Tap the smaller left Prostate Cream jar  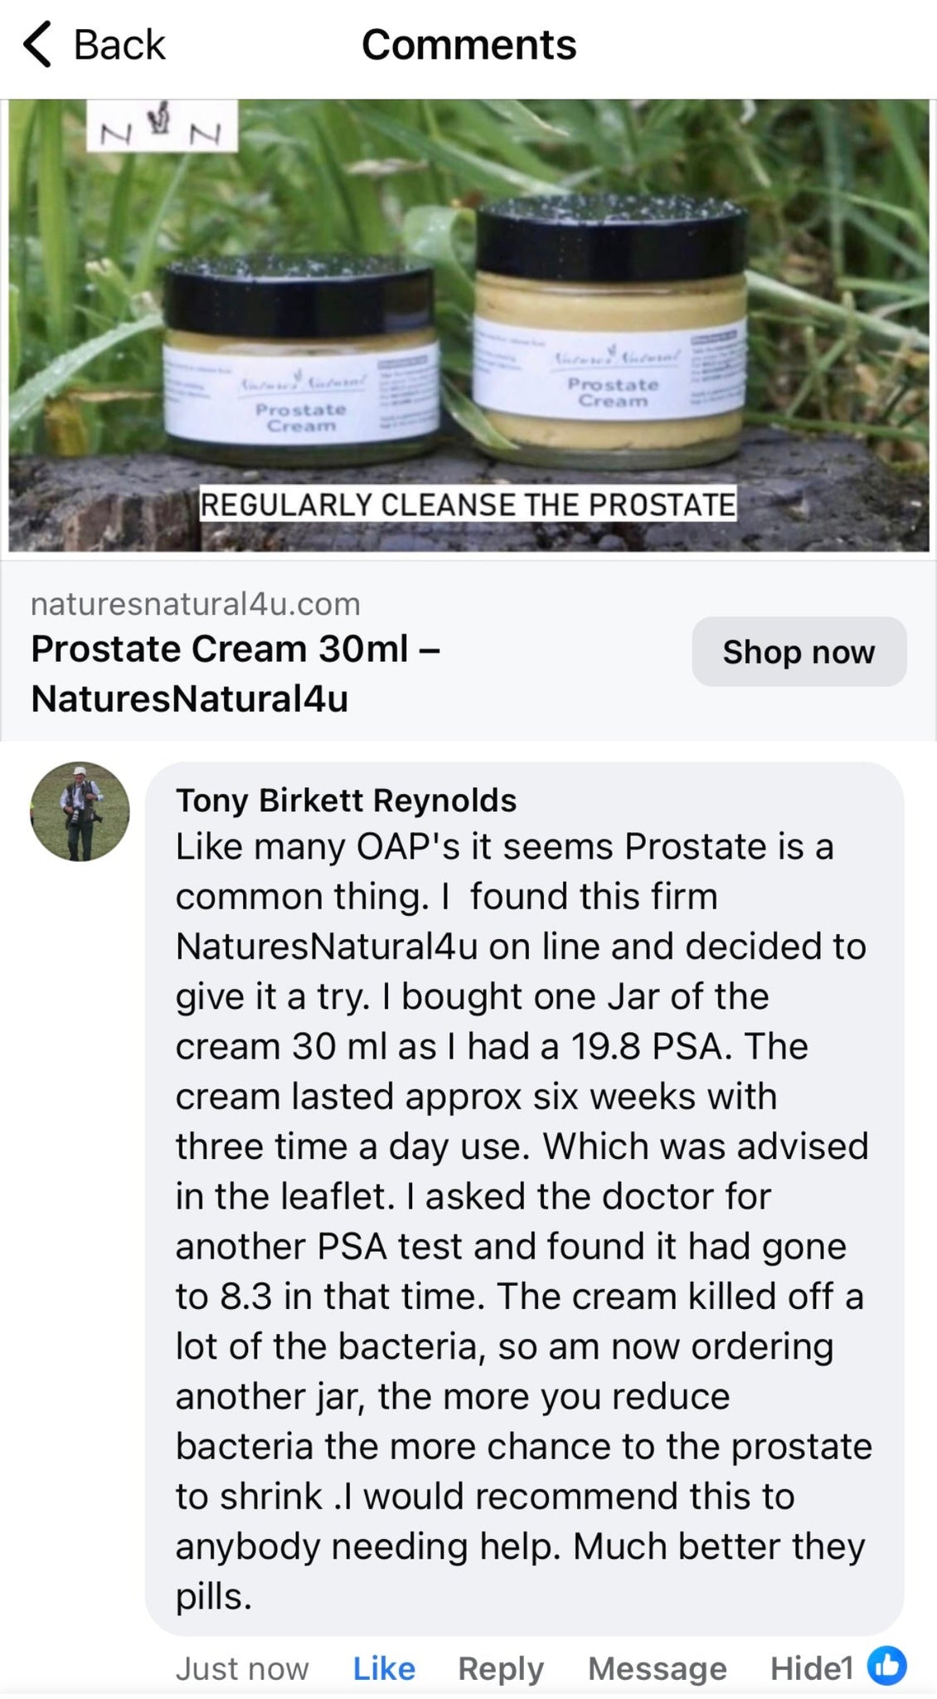pyautogui.click(x=300, y=365)
